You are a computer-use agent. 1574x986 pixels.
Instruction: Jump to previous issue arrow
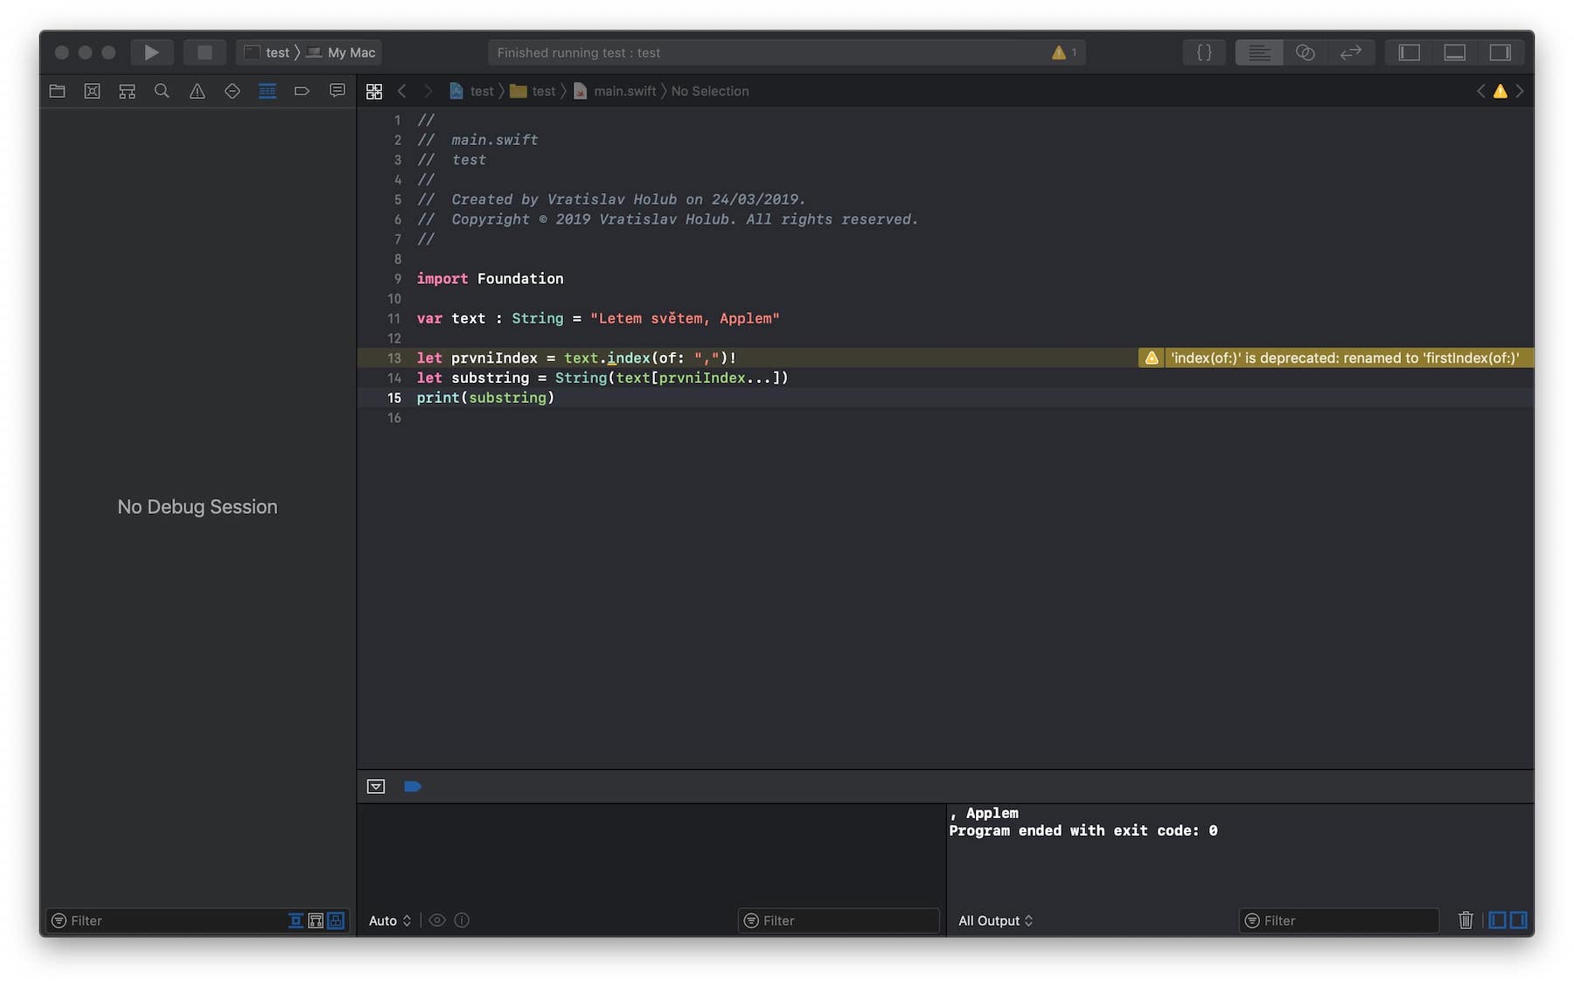click(1480, 91)
